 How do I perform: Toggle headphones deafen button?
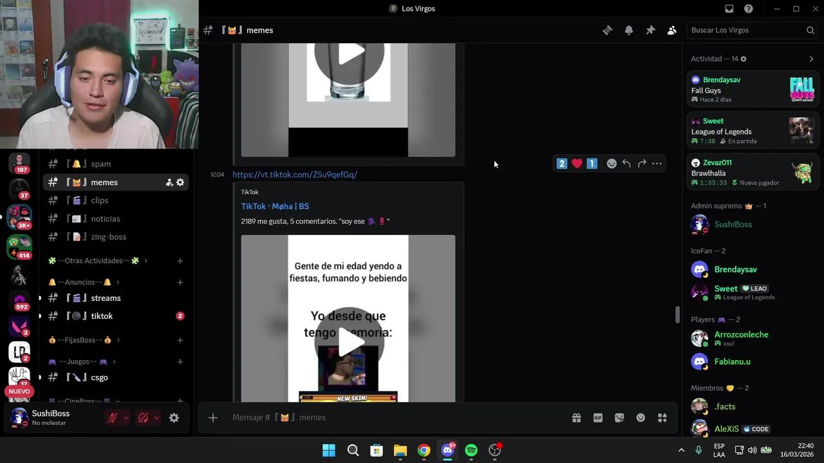pyautogui.click(x=143, y=418)
